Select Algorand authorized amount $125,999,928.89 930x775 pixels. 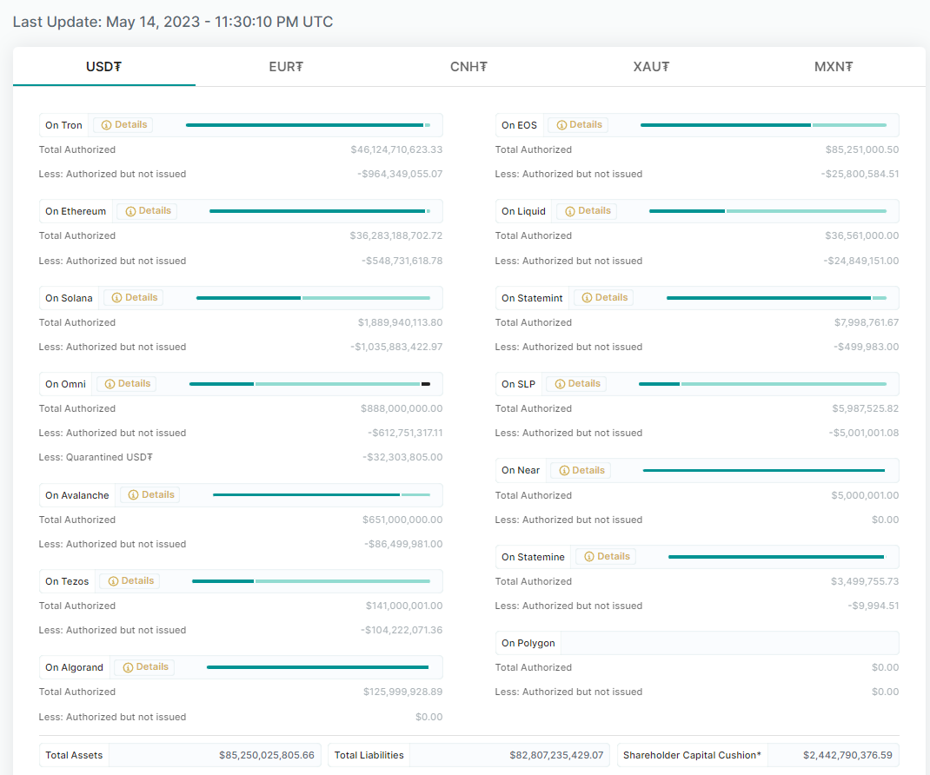tap(402, 692)
